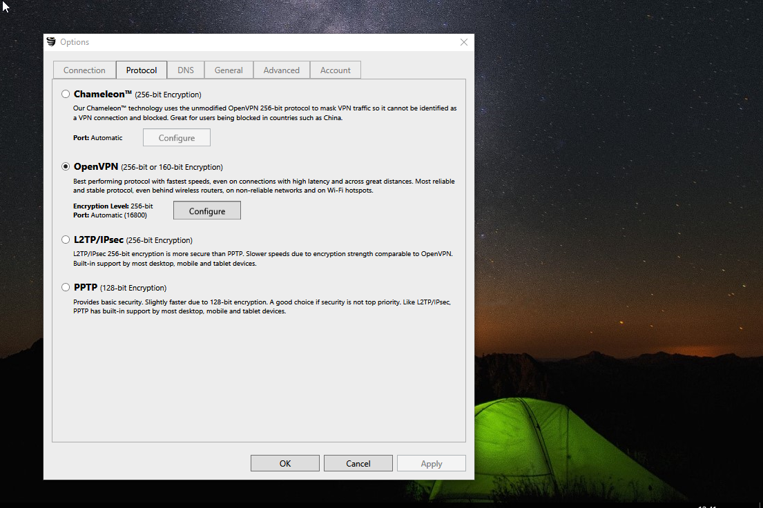Click Configure next to Chameleon's Port: Automatic
The width and height of the screenshot is (763, 508).
coord(177,138)
